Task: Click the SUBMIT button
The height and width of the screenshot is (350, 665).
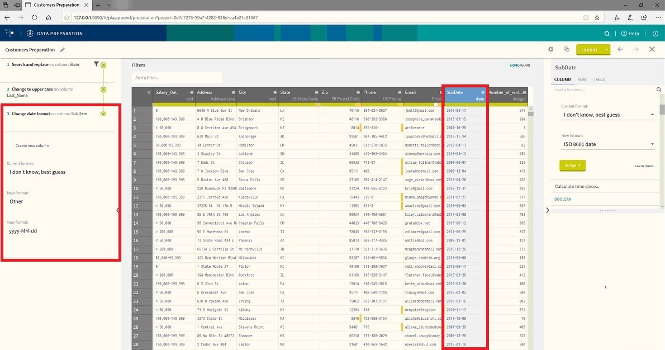Action: [572, 165]
